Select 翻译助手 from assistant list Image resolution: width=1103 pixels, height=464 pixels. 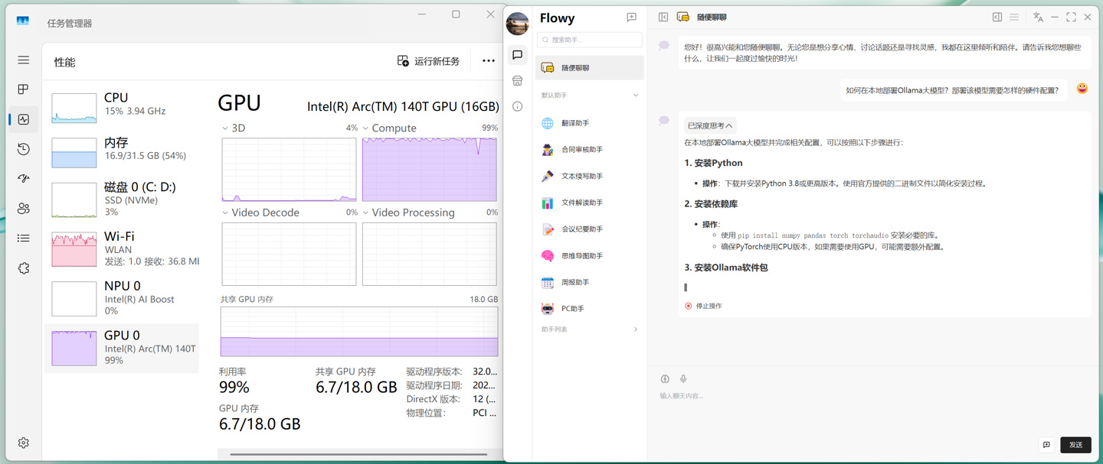tap(575, 123)
